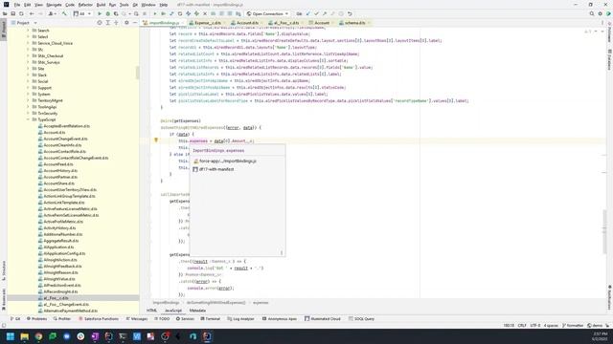This screenshot has width=613, height=344.
Task: Open Salesforce Functions tool window
Action: (x=99, y=318)
